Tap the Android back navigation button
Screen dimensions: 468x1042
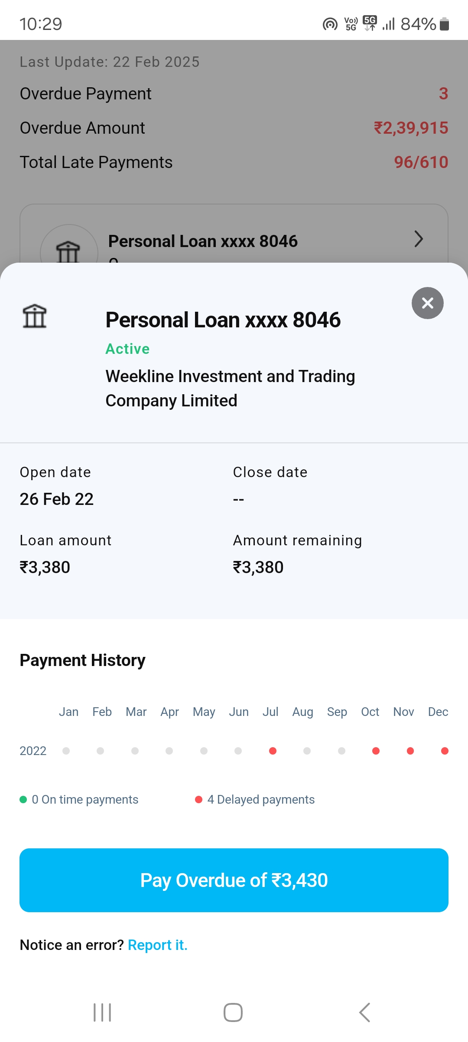tap(365, 1012)
